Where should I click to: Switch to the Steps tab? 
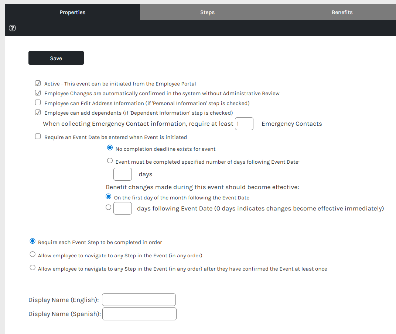(x=207, y=12)
